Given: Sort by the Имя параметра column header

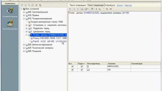Looking at the screenshot, I should coord(97,63).
